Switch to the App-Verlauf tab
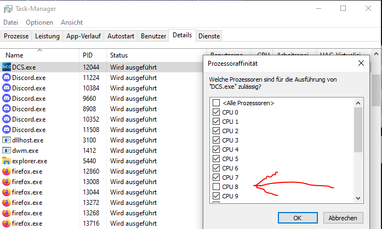 [x=83, y=36]
